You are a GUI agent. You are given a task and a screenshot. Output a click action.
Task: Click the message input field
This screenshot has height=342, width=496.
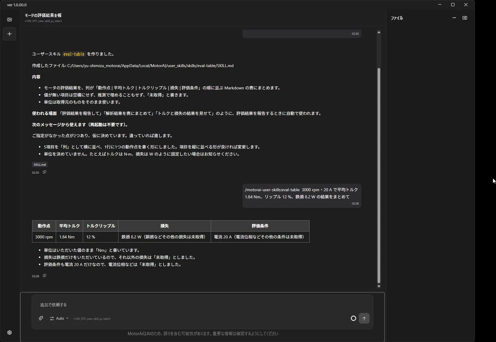coord(203,305)
